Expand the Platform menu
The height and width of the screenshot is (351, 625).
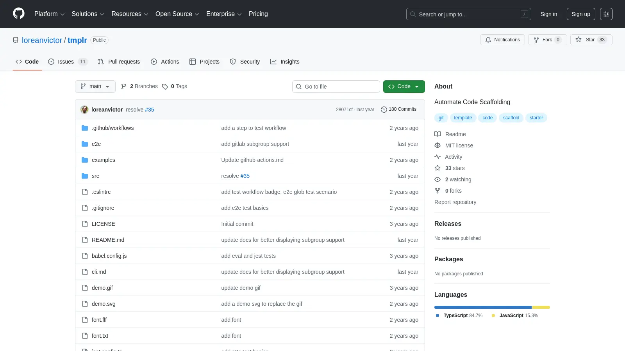[x=50, y=14]
